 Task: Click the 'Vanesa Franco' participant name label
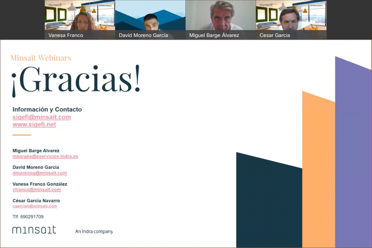[x=66, y=35]
